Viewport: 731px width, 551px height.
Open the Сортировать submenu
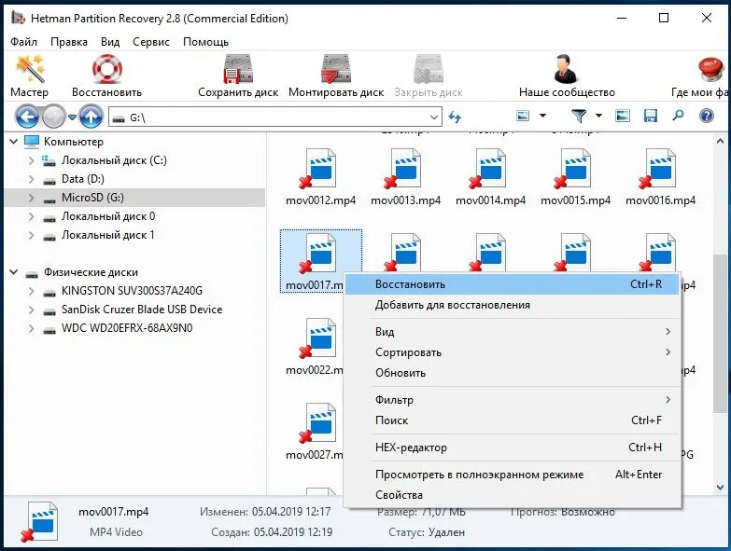tap(512, 352)
